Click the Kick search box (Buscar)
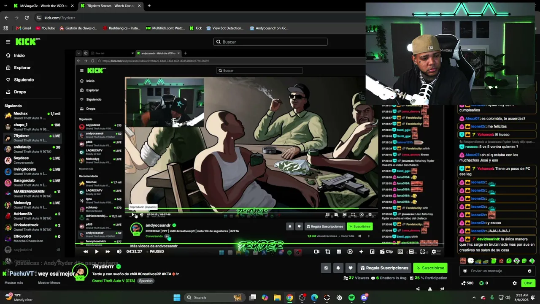The height and width of the screenshot is (304, 540). click(270, 42)
